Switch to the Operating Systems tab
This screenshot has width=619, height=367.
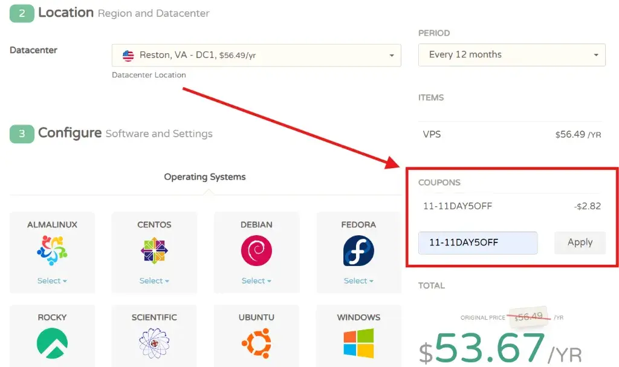(x=205, y=177)
